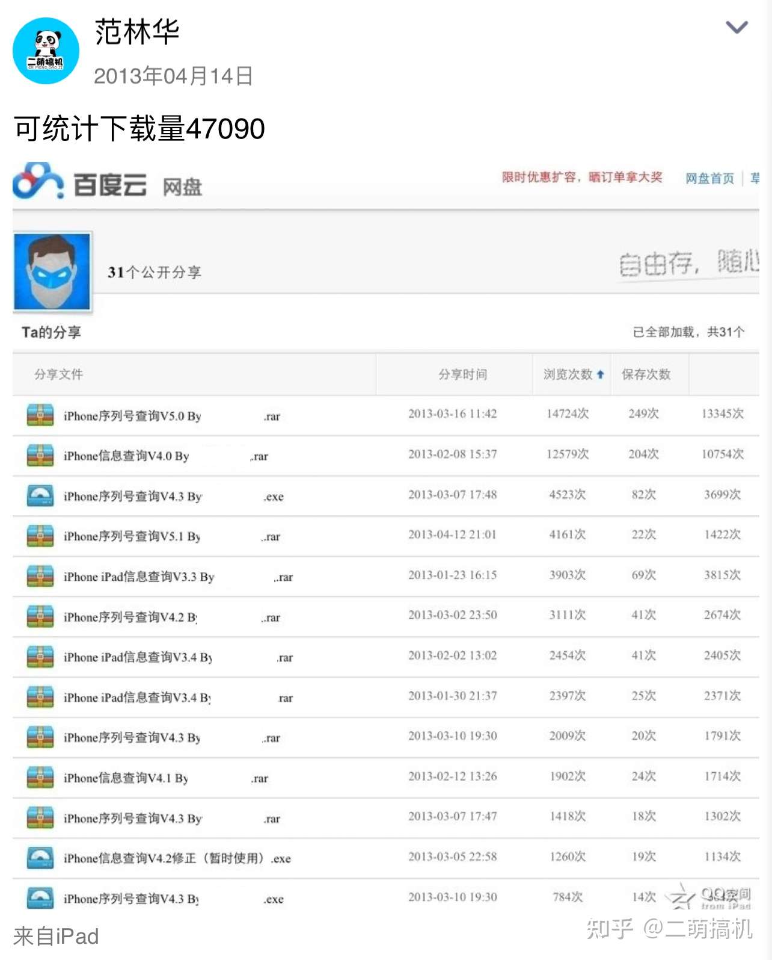Open the post options chevron menu
This screenshot has height=960, width=772.
(x=737, y=27)
